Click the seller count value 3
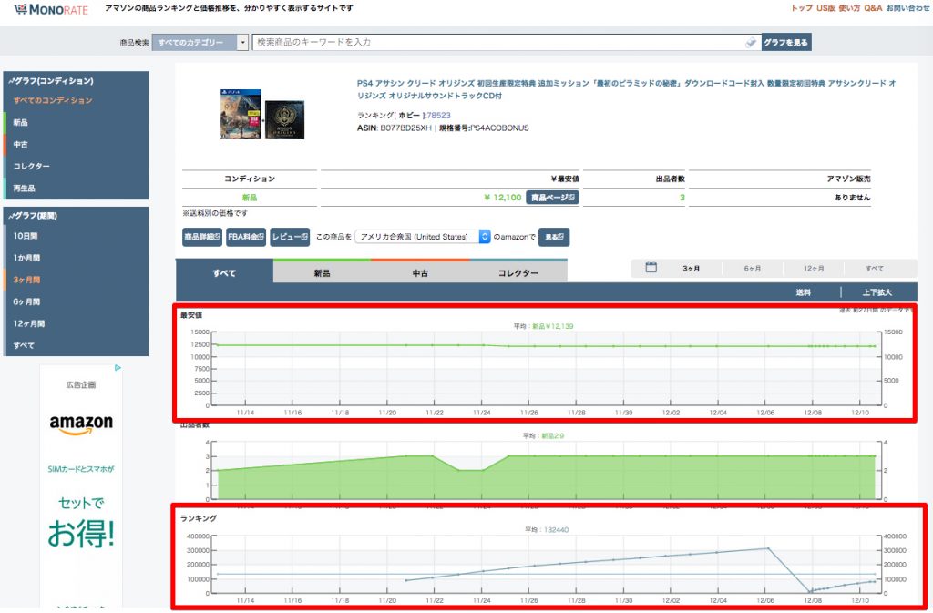 682,198
